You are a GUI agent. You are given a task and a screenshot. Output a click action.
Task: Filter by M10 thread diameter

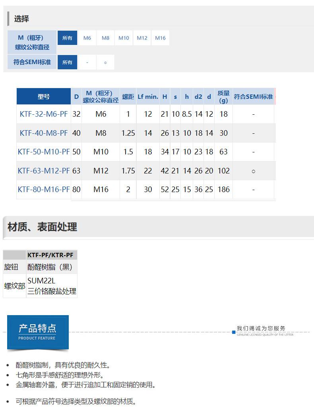tap(124, 38)
